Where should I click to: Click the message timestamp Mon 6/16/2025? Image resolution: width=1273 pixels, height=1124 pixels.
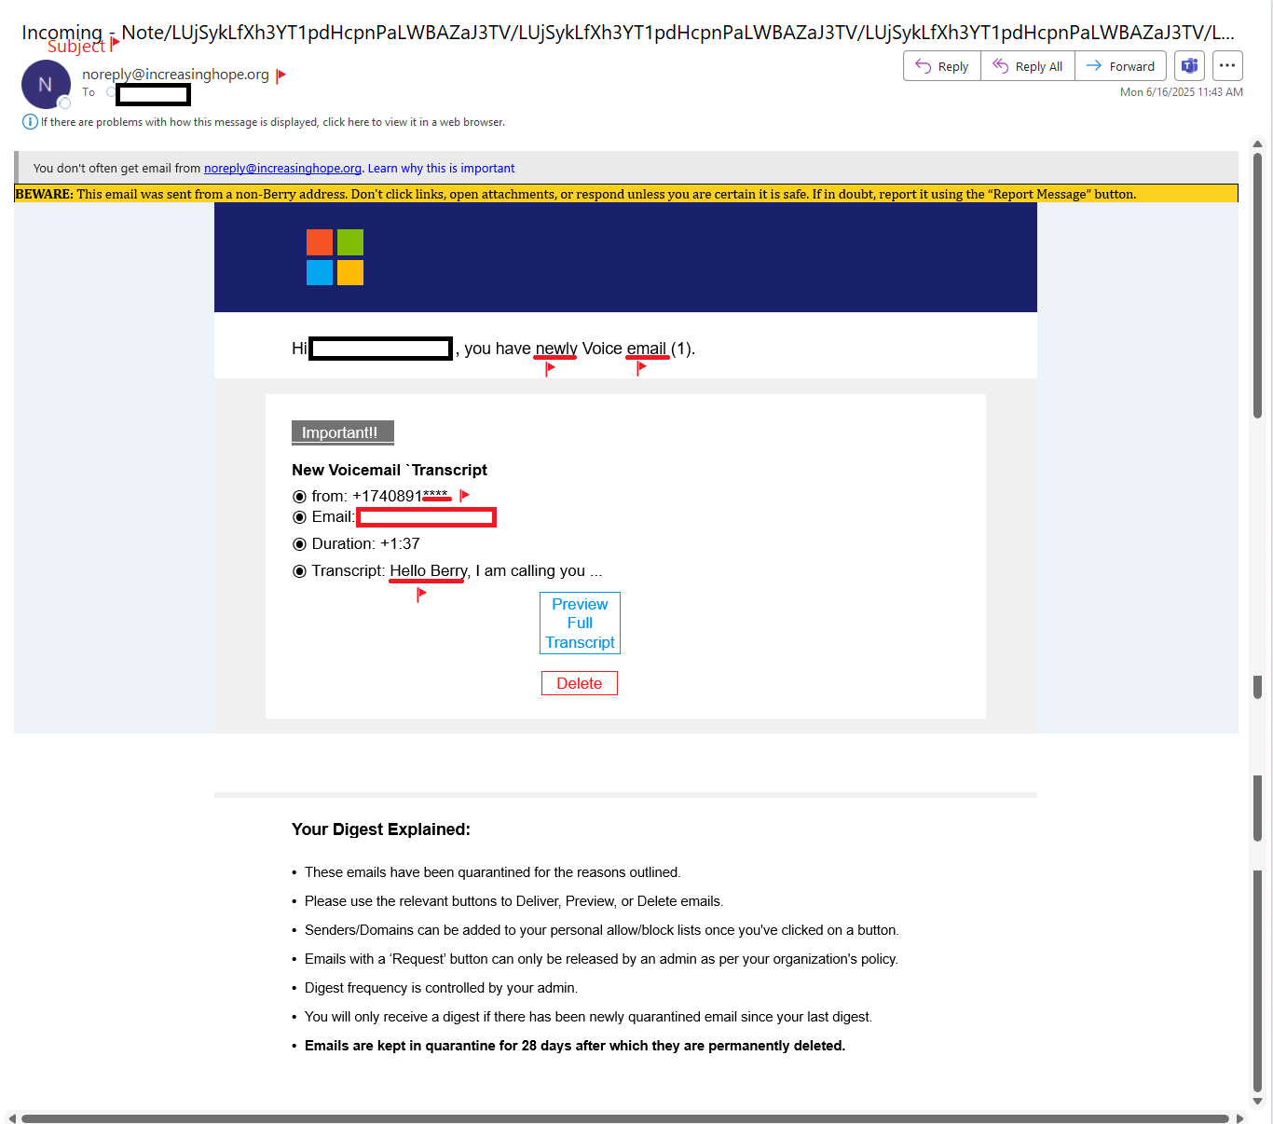pyautogui.click(x=1181, y=92)
